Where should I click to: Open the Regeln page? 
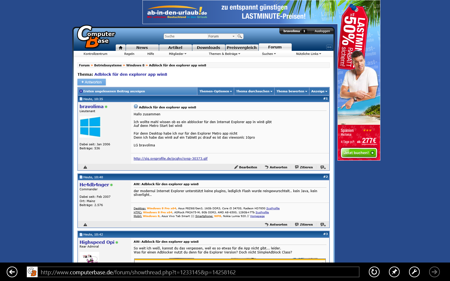129,54
